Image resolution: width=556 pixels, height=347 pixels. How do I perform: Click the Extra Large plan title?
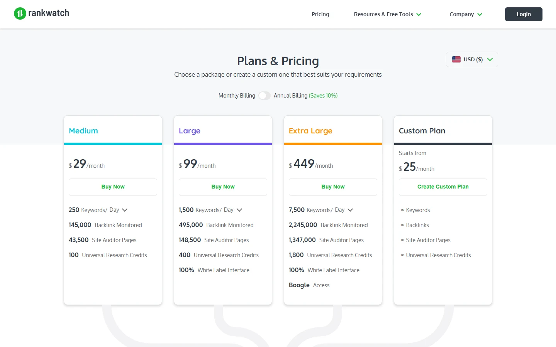[x=310, y=131]
